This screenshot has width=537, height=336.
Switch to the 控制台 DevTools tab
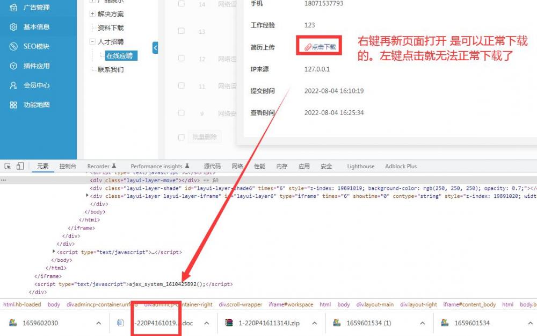point(68,166)
